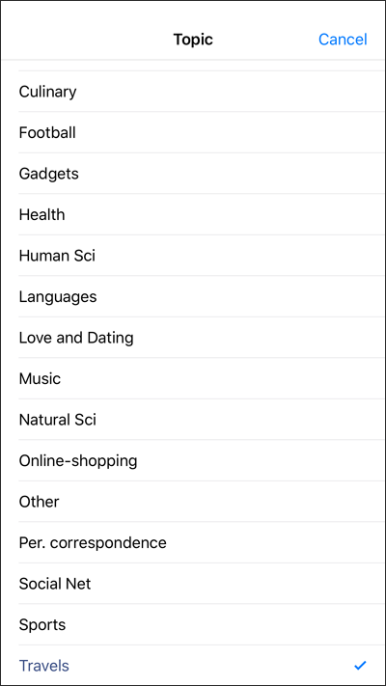Pick the Gadgets topic

193,174
